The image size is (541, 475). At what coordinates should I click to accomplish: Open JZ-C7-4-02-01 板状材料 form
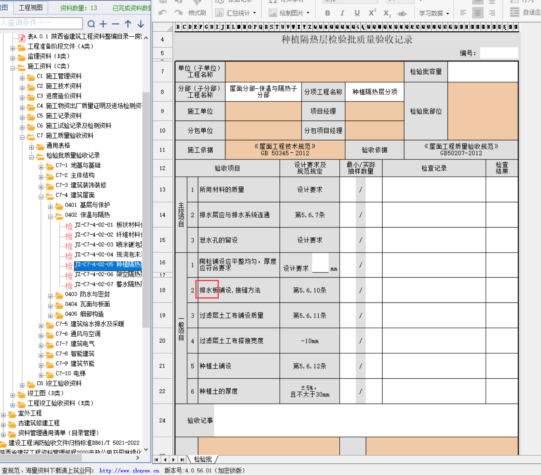[x=108, y=225]
